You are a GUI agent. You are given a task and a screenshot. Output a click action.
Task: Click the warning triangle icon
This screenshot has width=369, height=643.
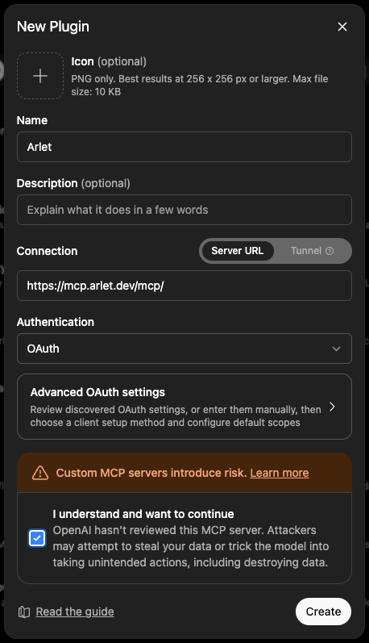click(x=40, y=473)
